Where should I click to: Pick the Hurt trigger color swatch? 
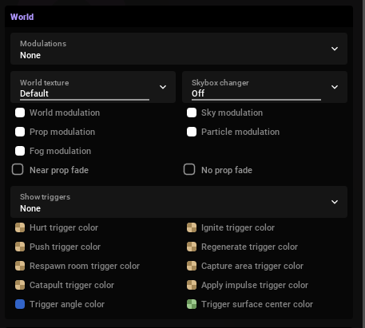(20, 227)
